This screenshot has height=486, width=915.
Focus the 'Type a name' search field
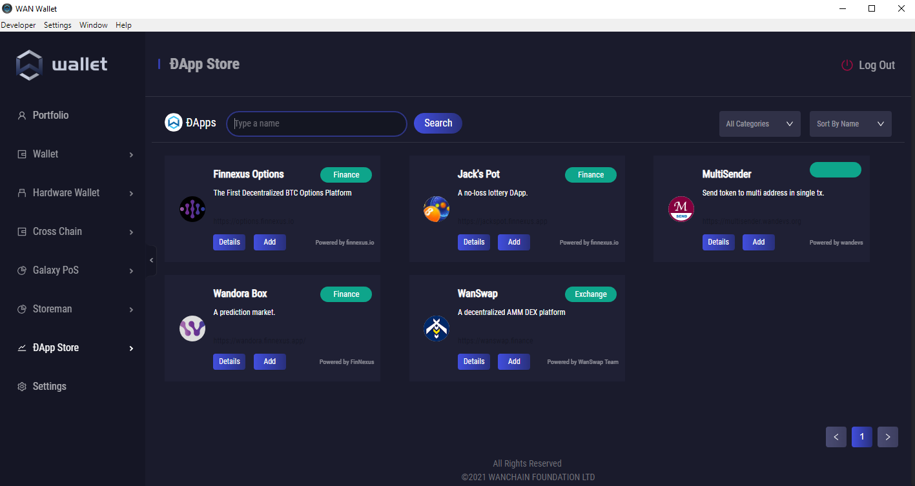click(316, 123)
